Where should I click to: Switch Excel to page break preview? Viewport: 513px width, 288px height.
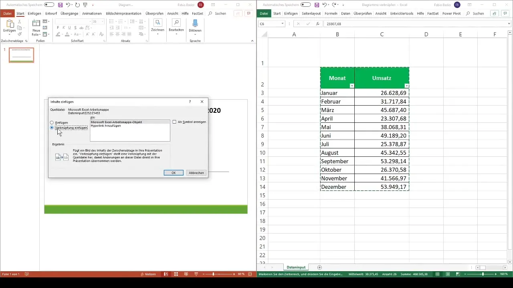[x=458, y=274]
